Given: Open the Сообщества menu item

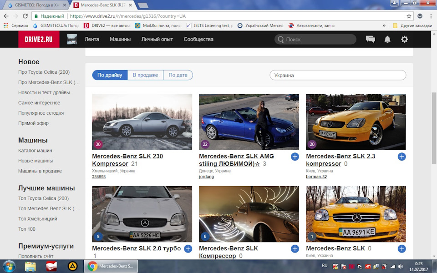Looking at the screenshot, I should click(x=198, y=39).
